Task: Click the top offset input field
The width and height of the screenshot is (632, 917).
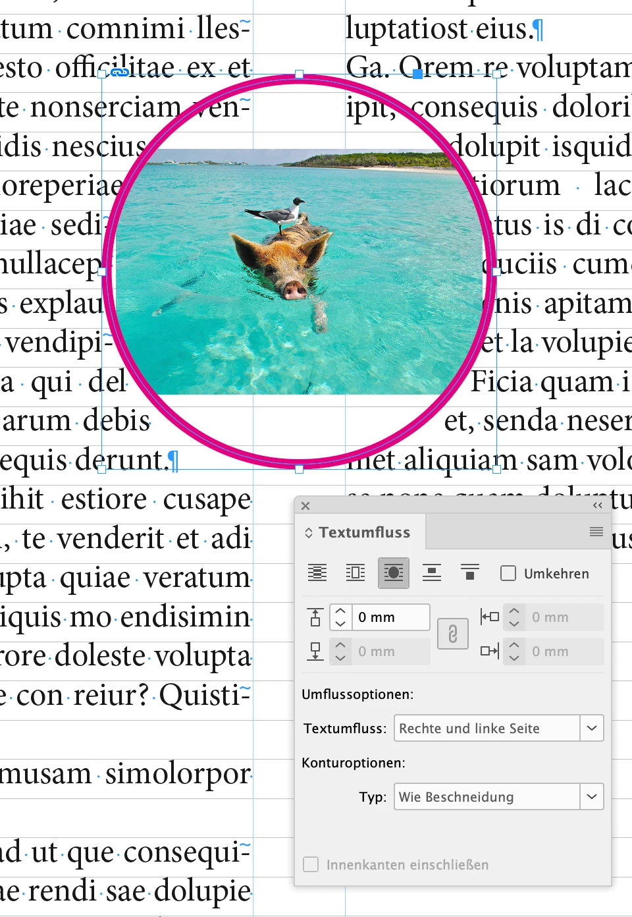Action: (391, 617)
